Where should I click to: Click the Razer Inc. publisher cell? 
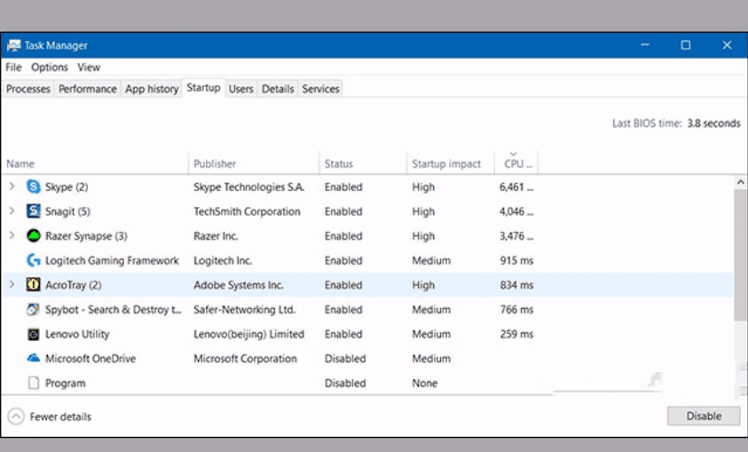coord(215,236)
